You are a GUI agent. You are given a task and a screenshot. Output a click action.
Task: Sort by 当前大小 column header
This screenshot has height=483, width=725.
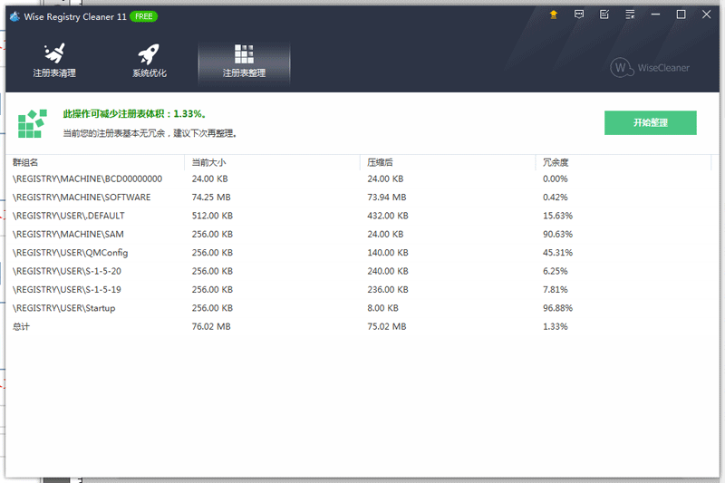tap(208, 162)
